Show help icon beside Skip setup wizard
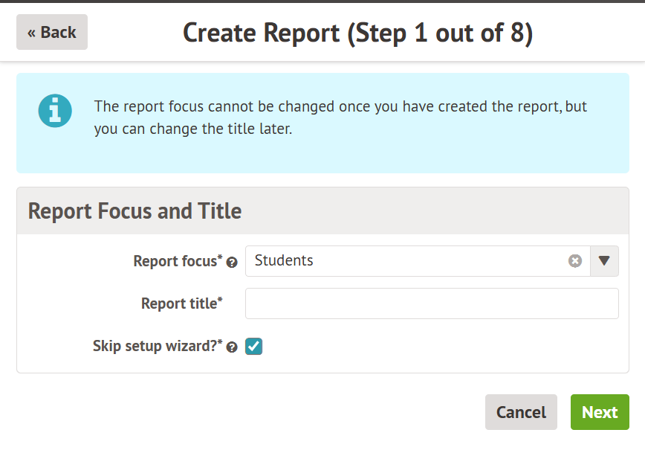Image resolution: width=645 pixels, height=453 pixels. pos(233,347)
